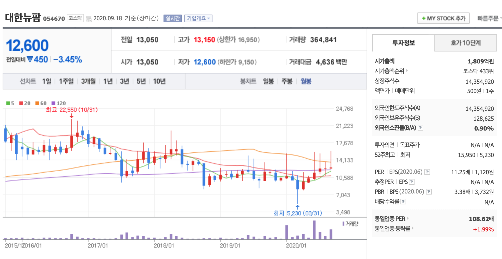This screenshot has height=259, width=502.
Task: Click the 상한가 16,950 text
Action: (x=238, y=40)
